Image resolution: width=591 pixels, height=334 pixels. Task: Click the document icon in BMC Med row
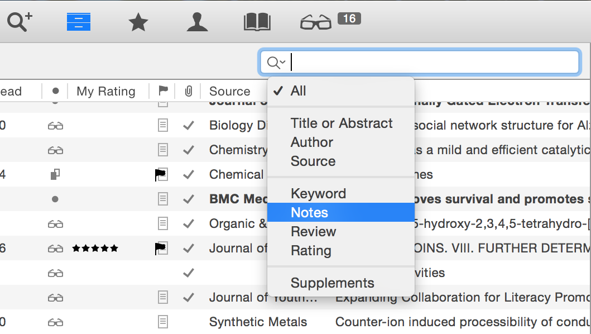point(163,199)
